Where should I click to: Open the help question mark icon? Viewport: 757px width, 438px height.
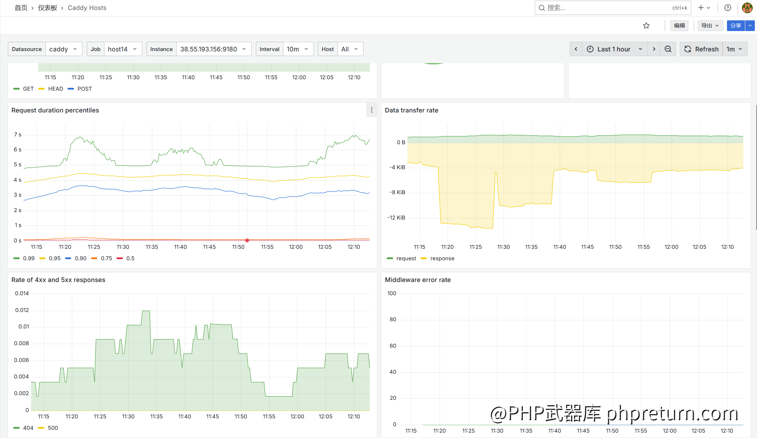[x=727, y=8]
